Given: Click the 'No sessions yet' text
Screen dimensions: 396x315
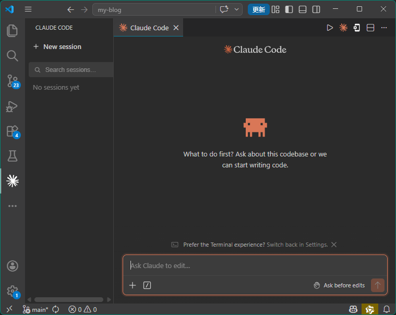Looking at the screenshot, I should pyautogui.click(x=56, y=87).
